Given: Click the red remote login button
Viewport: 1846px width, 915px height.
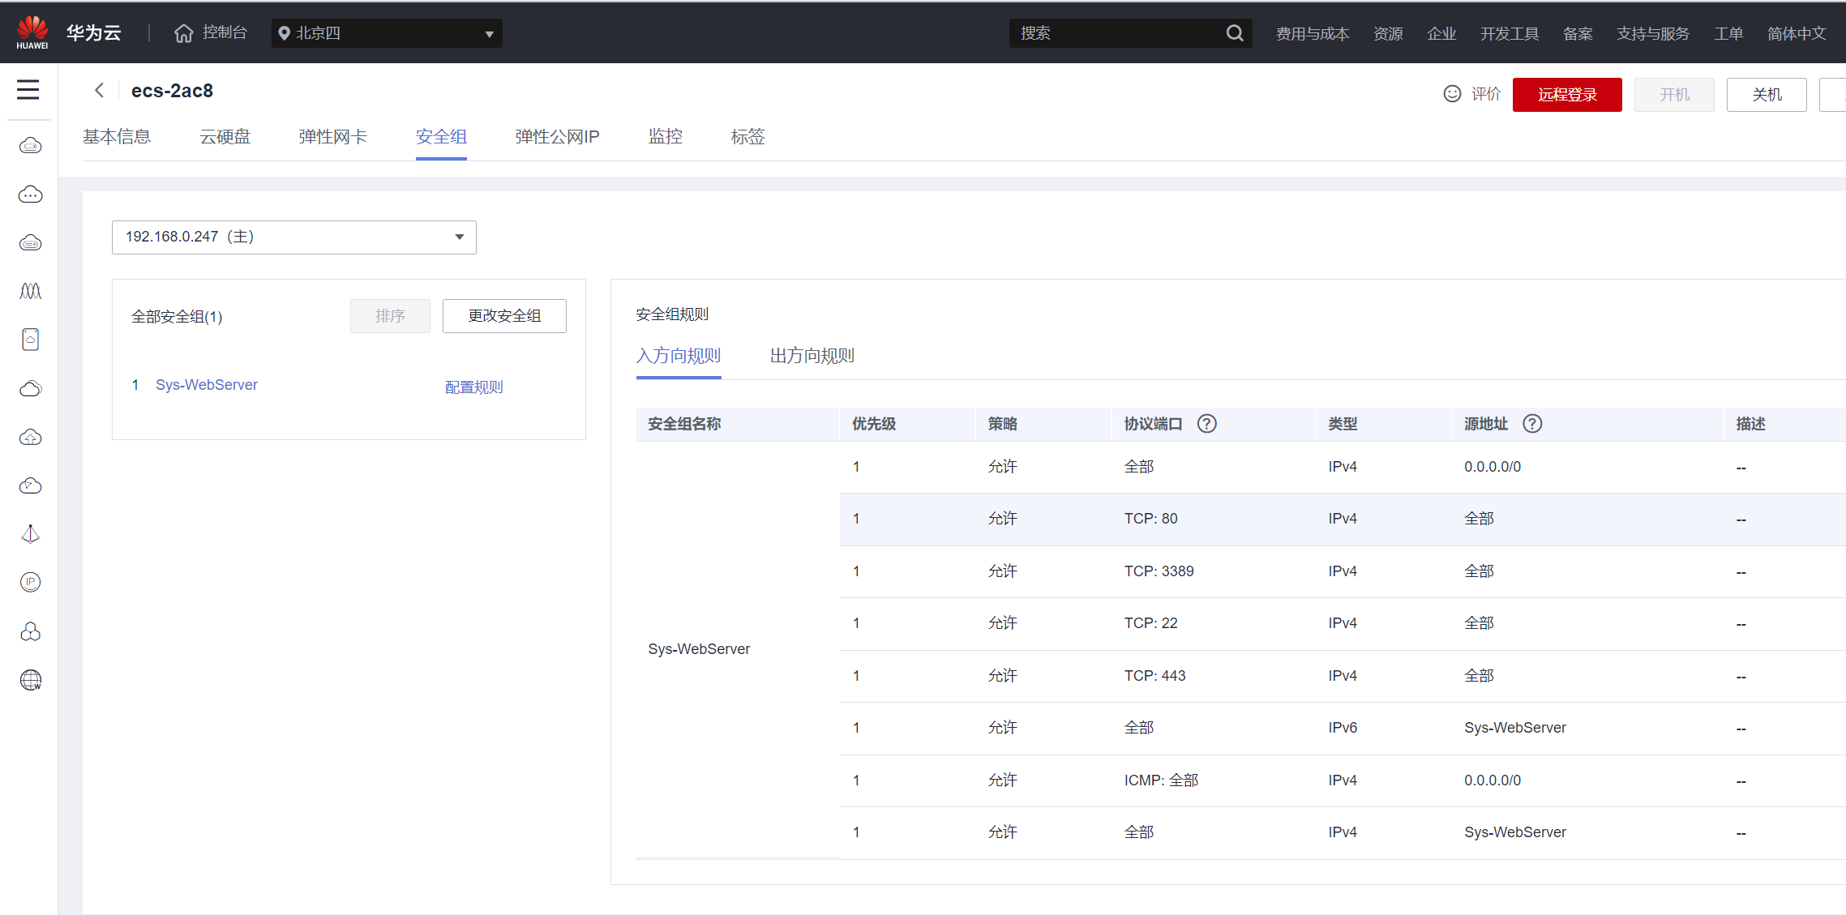Looking at the screenshot, I should [x=1566, y=95].
